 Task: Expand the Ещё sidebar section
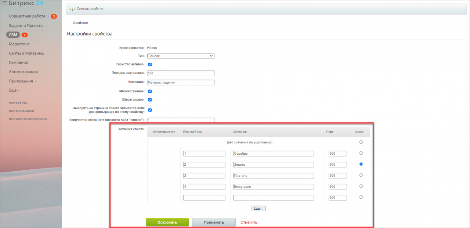tap(14, 90)
